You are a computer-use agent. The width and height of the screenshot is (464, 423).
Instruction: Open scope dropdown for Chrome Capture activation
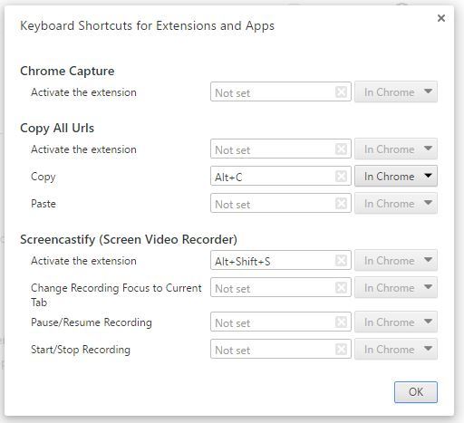click(x=396, y=91)
